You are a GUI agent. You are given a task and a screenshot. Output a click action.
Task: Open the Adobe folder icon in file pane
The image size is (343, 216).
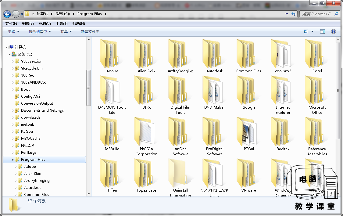(109, 54)
